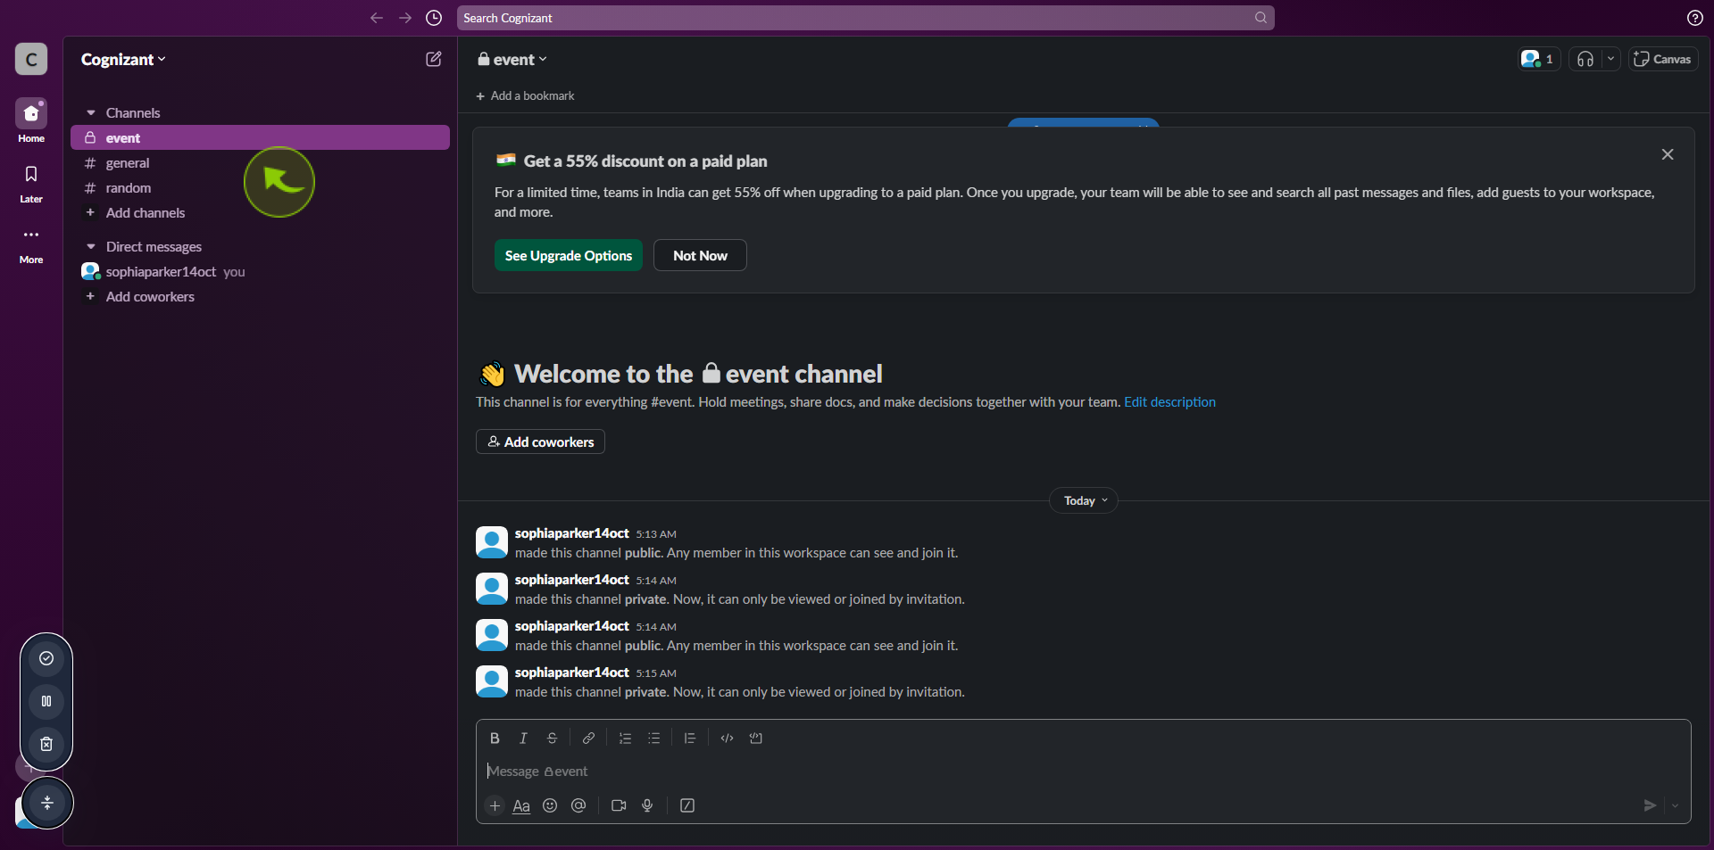Click avatar of 5:13 AM message
This screenshot has height=850, width=1714.
click(492, 542)
